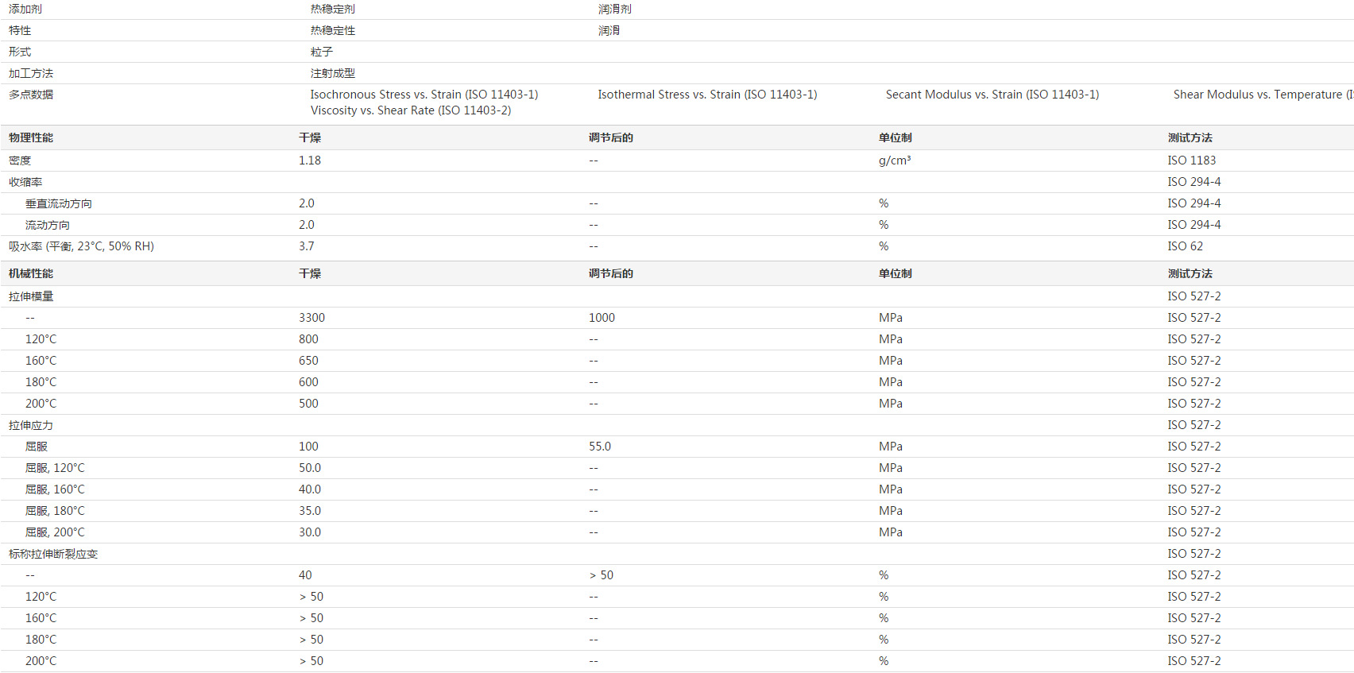
Task: Open Isothermal Stress vs. Strain link
Action: (x=707, y=95)
